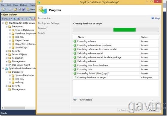Click the Open File folder toolbar icon
Image resolution: width=167 pixels, height=116 pixels.
16,9
